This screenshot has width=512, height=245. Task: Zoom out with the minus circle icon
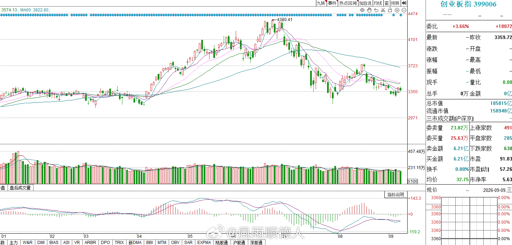coord(404,10)
